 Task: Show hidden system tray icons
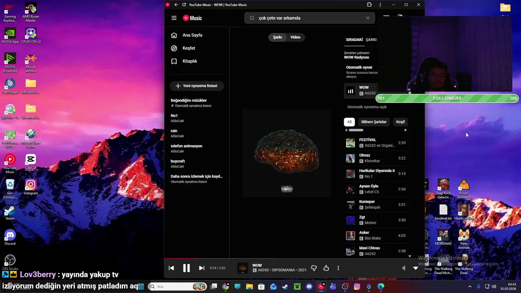(470, 286)
